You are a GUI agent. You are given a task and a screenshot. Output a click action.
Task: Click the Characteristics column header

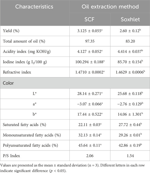[x=34, y=7]
